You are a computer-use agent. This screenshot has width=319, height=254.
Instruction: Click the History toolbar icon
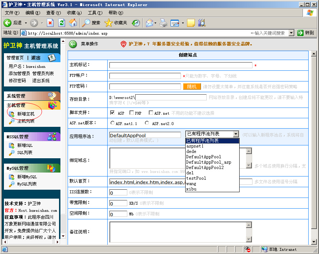pos(136,23)
